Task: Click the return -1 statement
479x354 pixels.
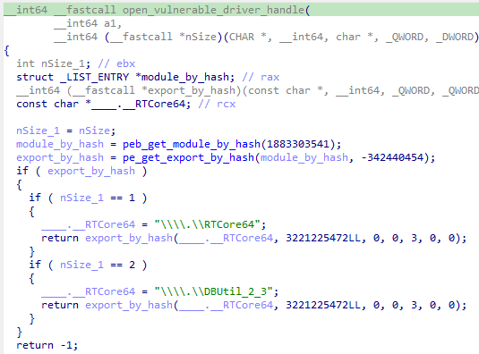Action: [x=47, y=345]
